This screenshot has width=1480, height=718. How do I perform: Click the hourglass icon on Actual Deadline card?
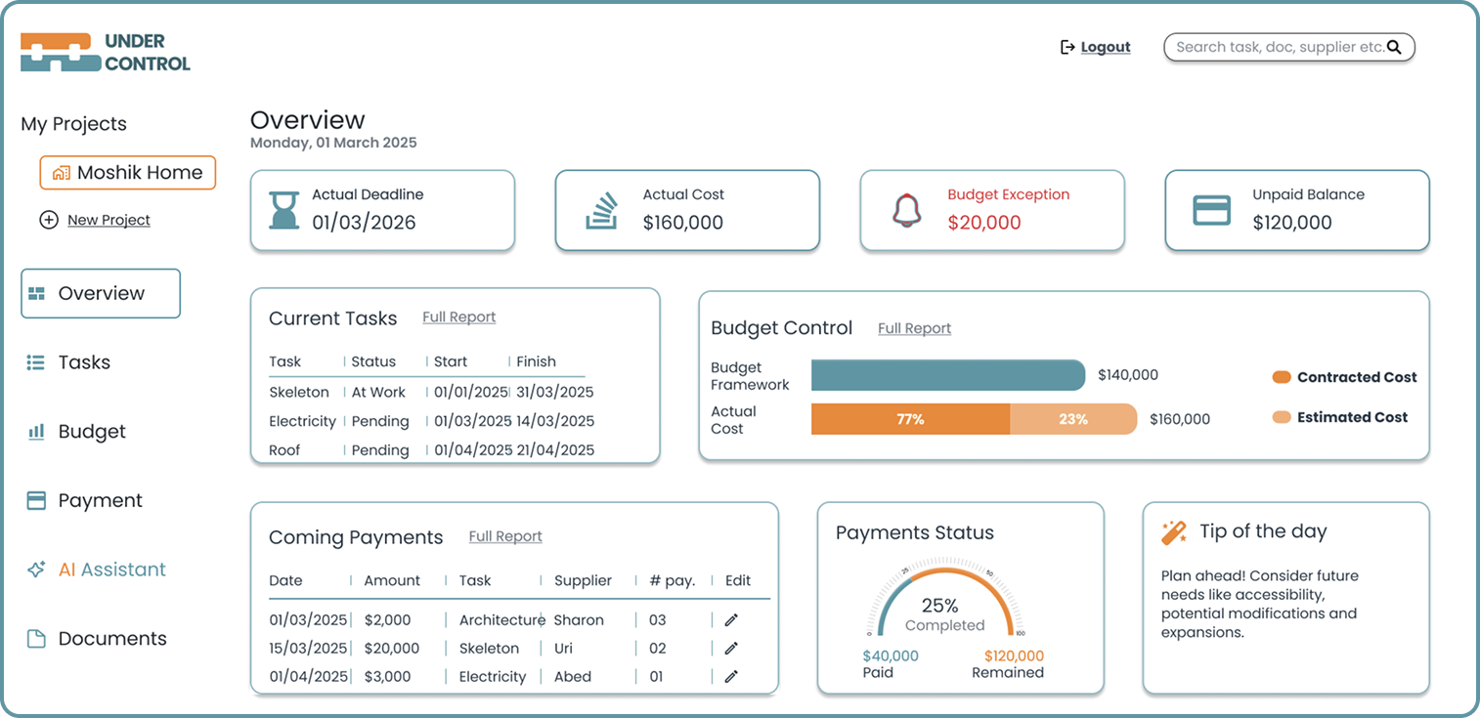pyautogui.click(x=283, y=210)
